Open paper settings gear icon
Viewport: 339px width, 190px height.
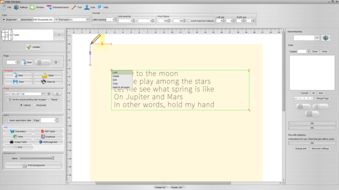[x=49, y=94]
